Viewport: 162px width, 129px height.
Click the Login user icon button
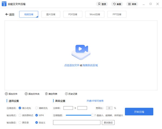click(102, 4)
